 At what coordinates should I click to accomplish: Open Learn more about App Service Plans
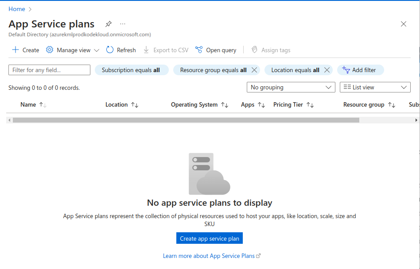211,256
